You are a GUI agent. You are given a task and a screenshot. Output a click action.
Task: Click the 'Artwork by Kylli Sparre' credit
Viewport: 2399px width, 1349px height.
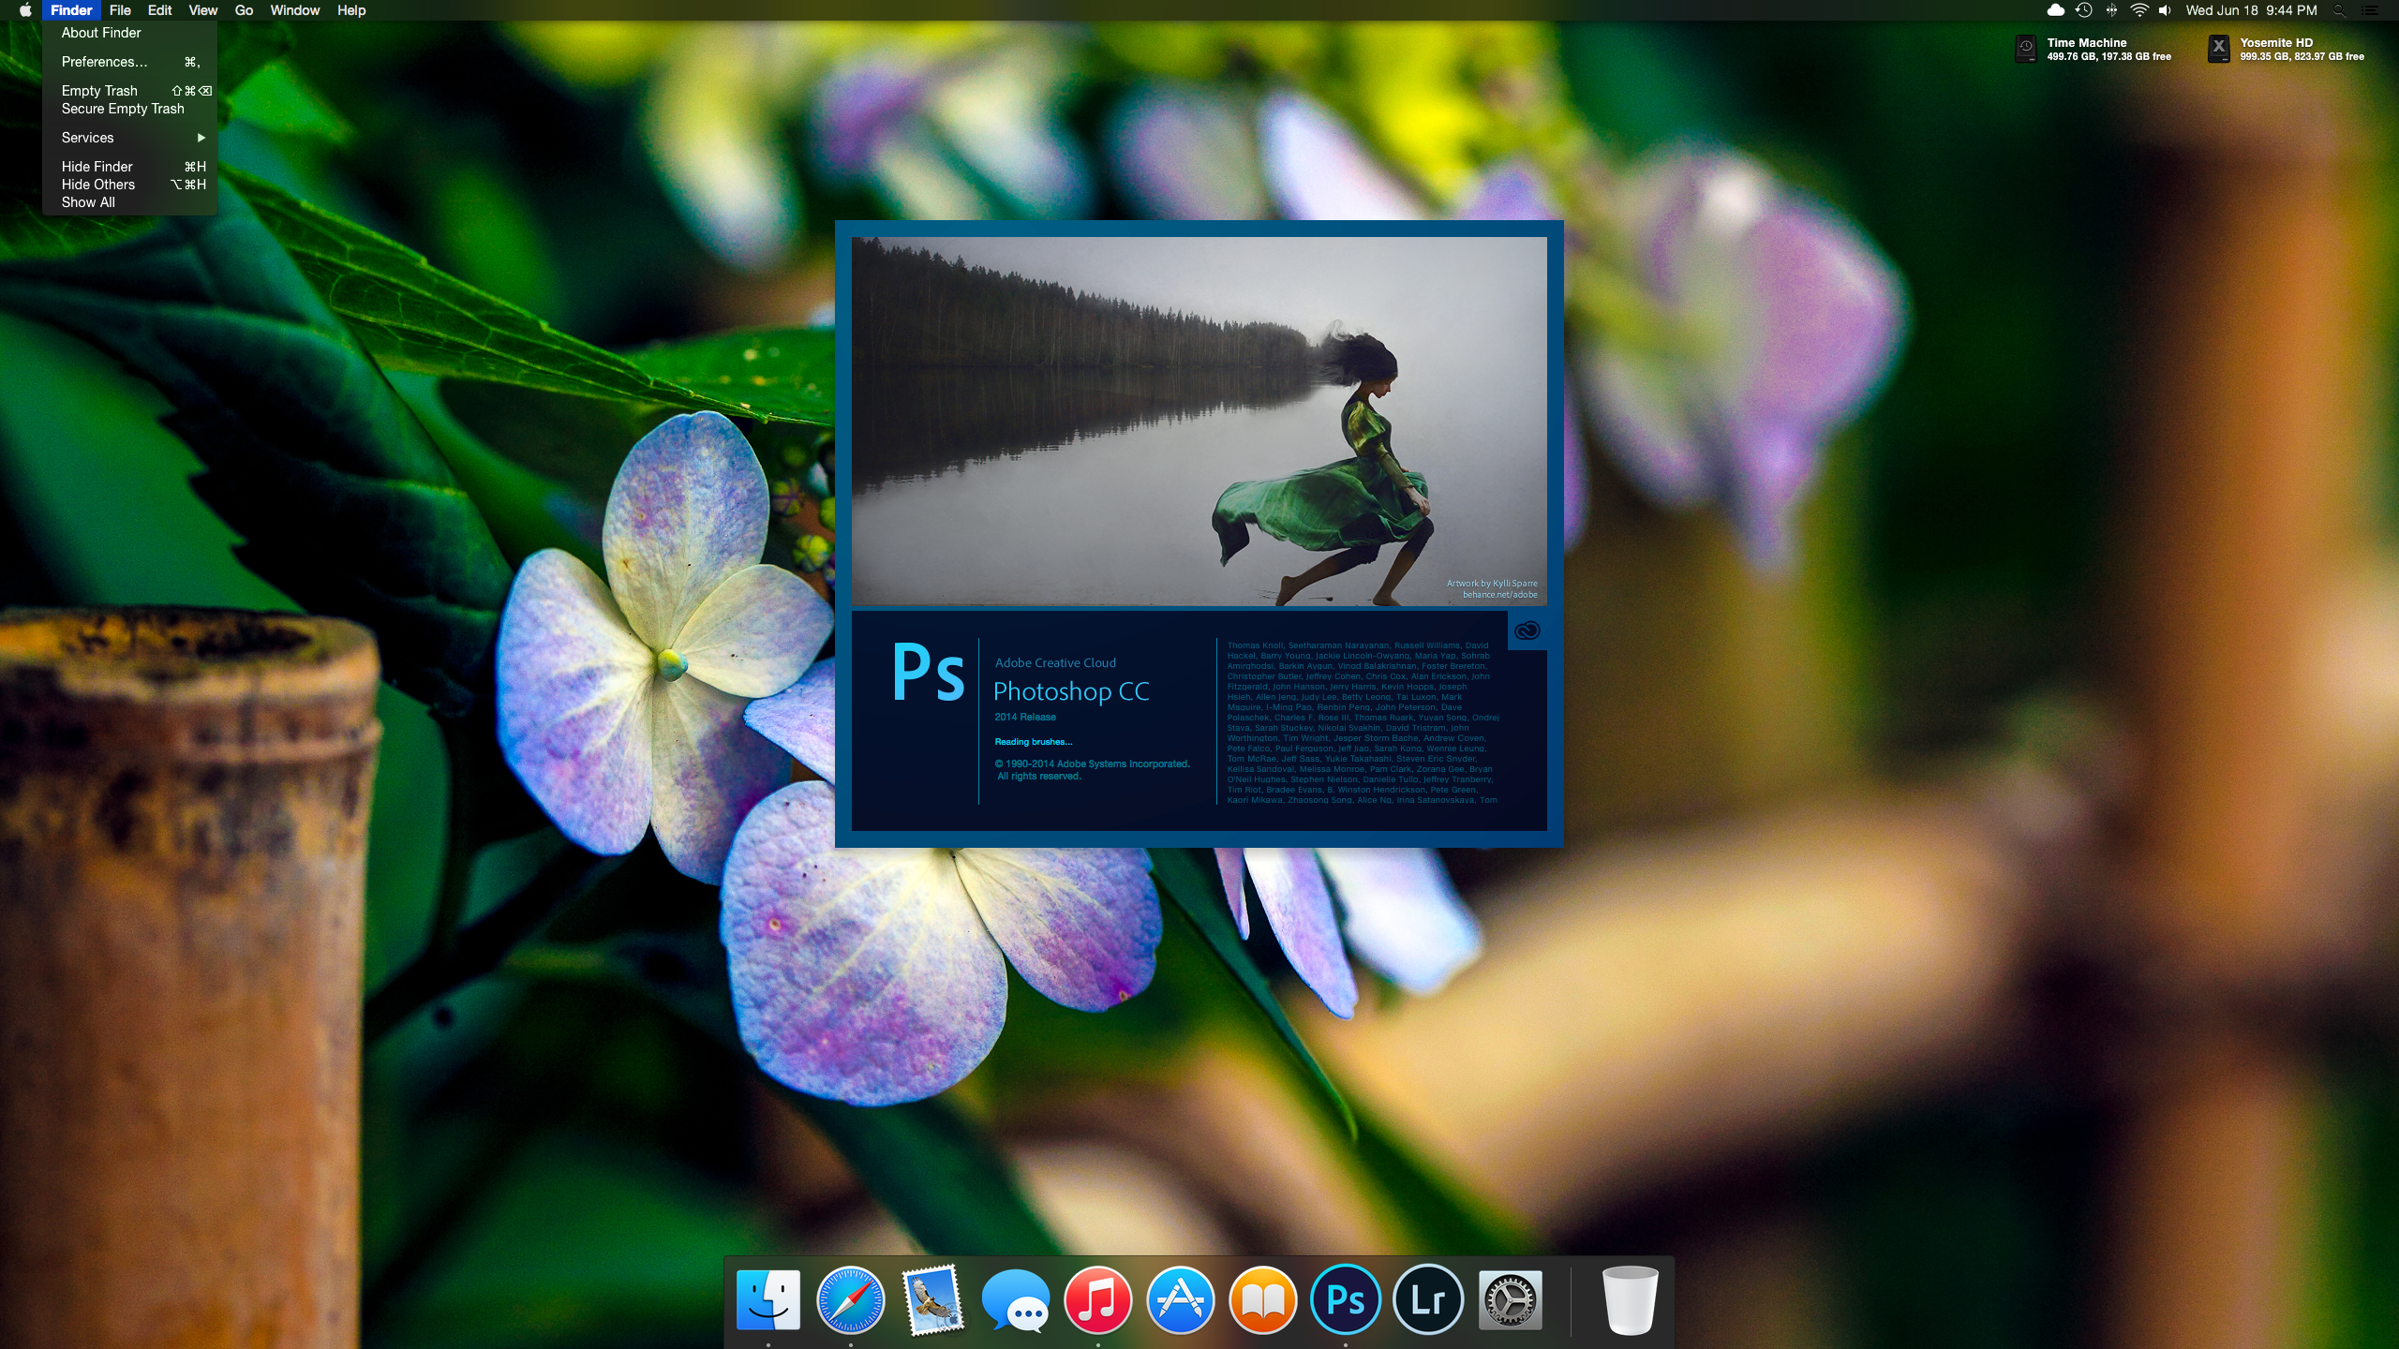pyautogui.click(x=1492, y=584)
